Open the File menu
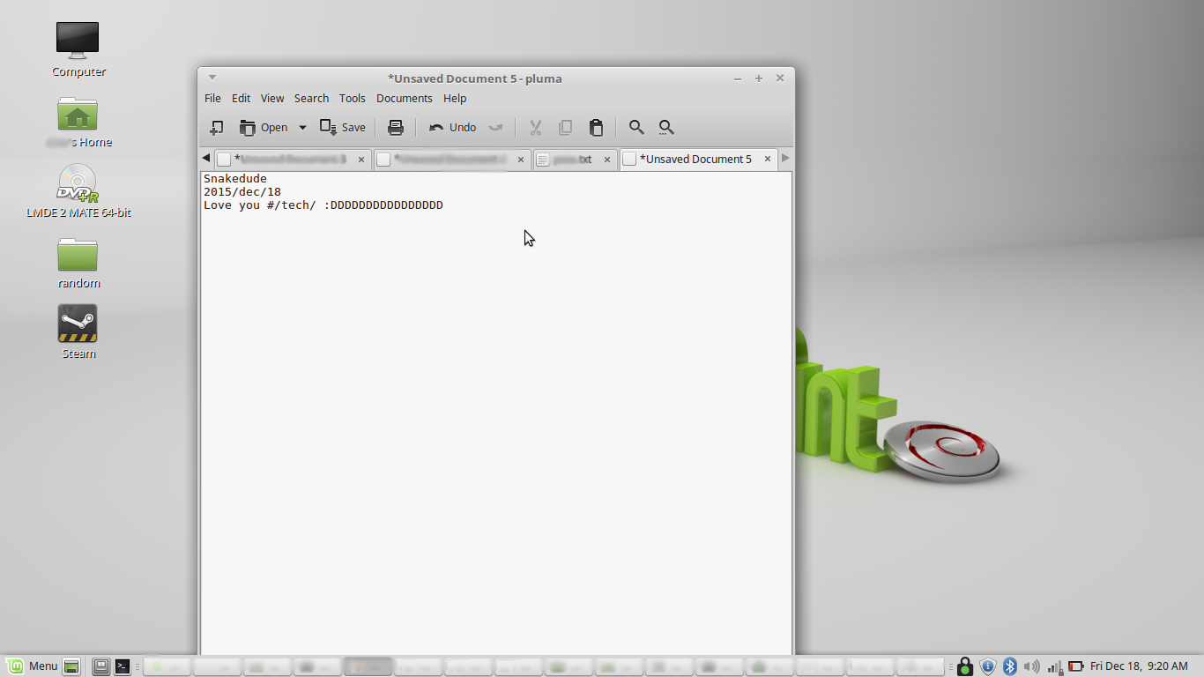This screenshot has width=1204, height=677. pos(212,99)
